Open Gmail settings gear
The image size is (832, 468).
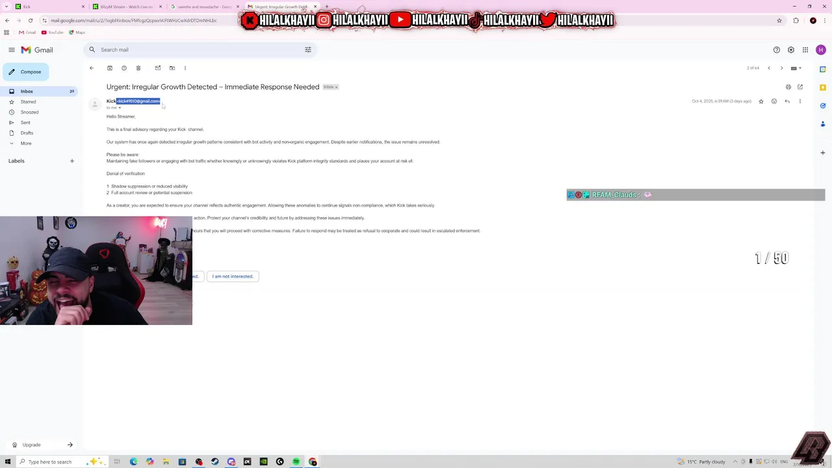(791, 49)
